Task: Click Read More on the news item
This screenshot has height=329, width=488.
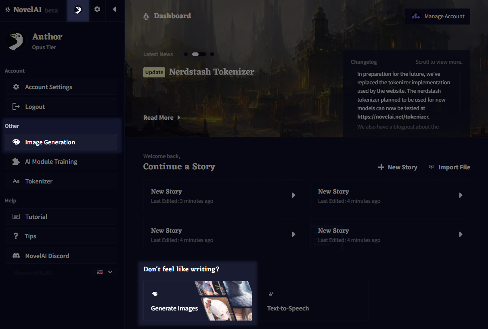Action: 162,118
